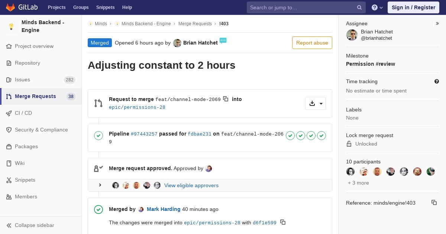
Task: Click the second pipeline stage check icon
Action: pos(301,136)
